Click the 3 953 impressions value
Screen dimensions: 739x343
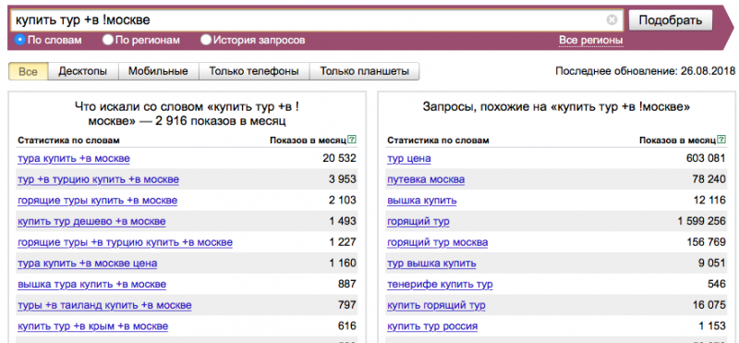click(342, 179)
